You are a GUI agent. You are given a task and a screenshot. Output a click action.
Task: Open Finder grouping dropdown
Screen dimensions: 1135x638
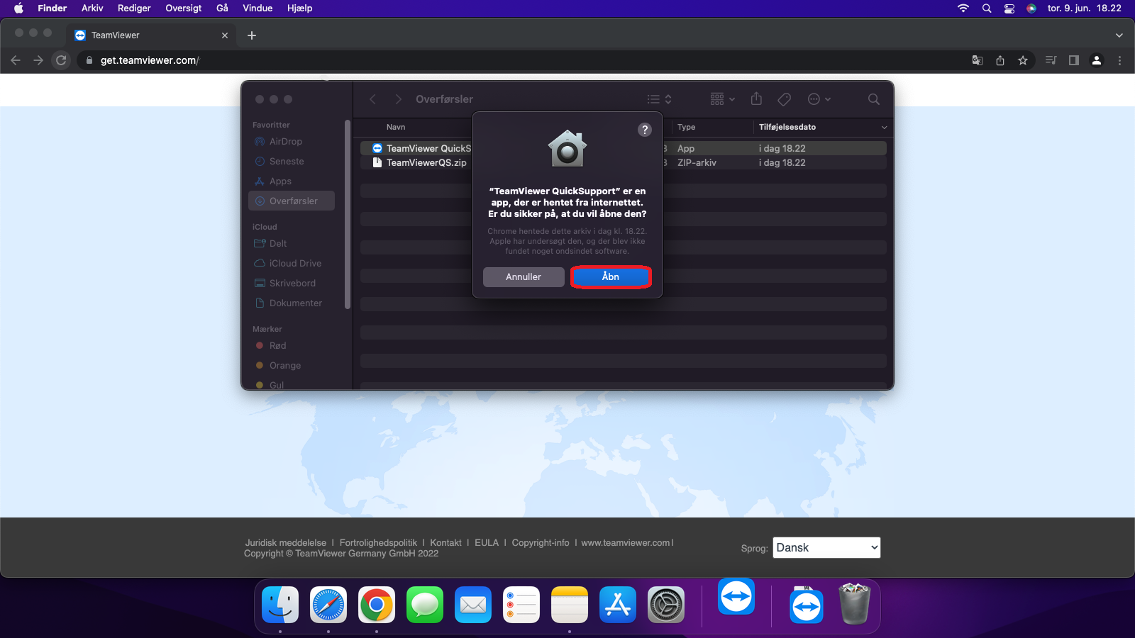(723, 99)
